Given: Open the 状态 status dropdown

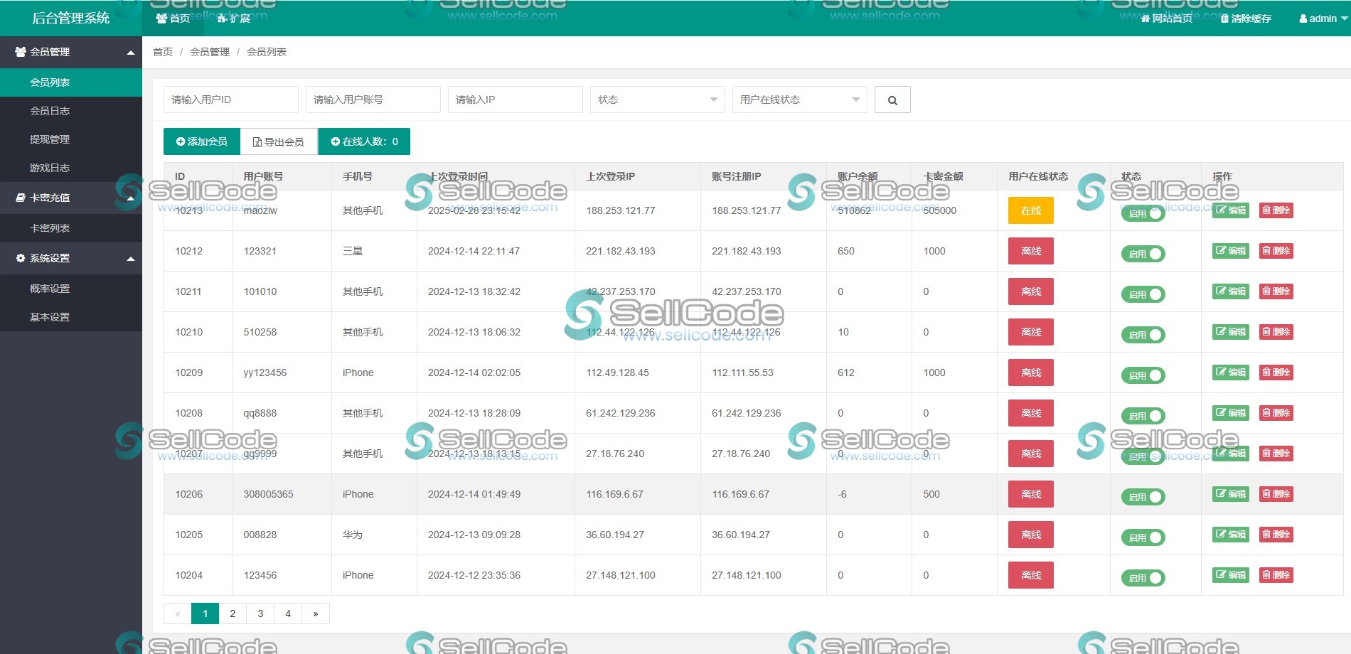Looking at the screenshot, I should [x=656, y=100].
